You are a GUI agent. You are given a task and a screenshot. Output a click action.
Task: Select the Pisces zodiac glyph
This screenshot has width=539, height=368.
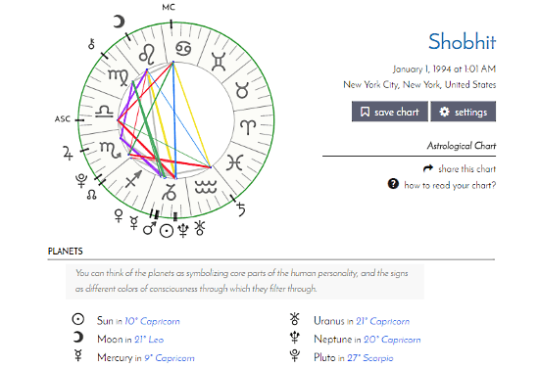pyautogui.click(x=235, y=162)
